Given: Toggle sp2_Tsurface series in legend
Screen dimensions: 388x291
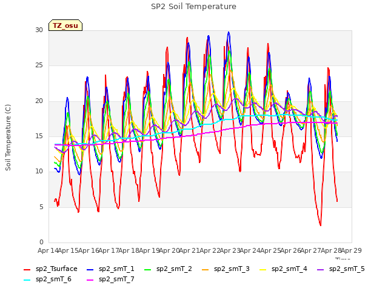Looking at the screenshot, I should click(50, 269).
